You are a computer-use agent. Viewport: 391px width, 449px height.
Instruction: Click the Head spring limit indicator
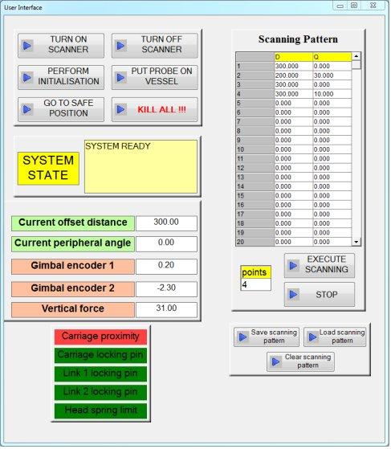(x=100, y=411)
